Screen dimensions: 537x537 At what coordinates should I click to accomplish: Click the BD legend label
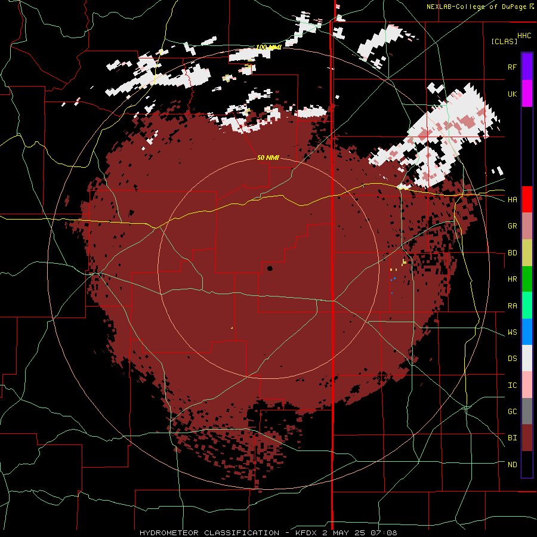[512, 253]
